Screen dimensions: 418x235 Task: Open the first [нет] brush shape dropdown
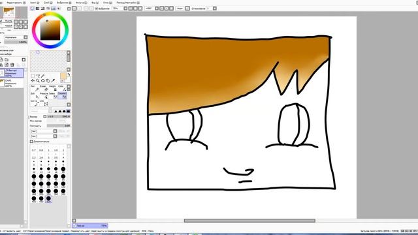(x=44, y=131)
